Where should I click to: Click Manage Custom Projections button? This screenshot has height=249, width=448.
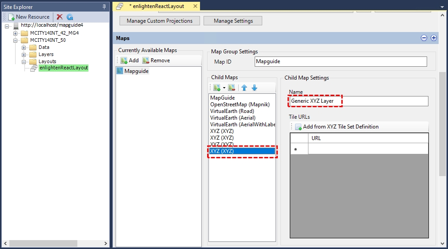point(160,21)
